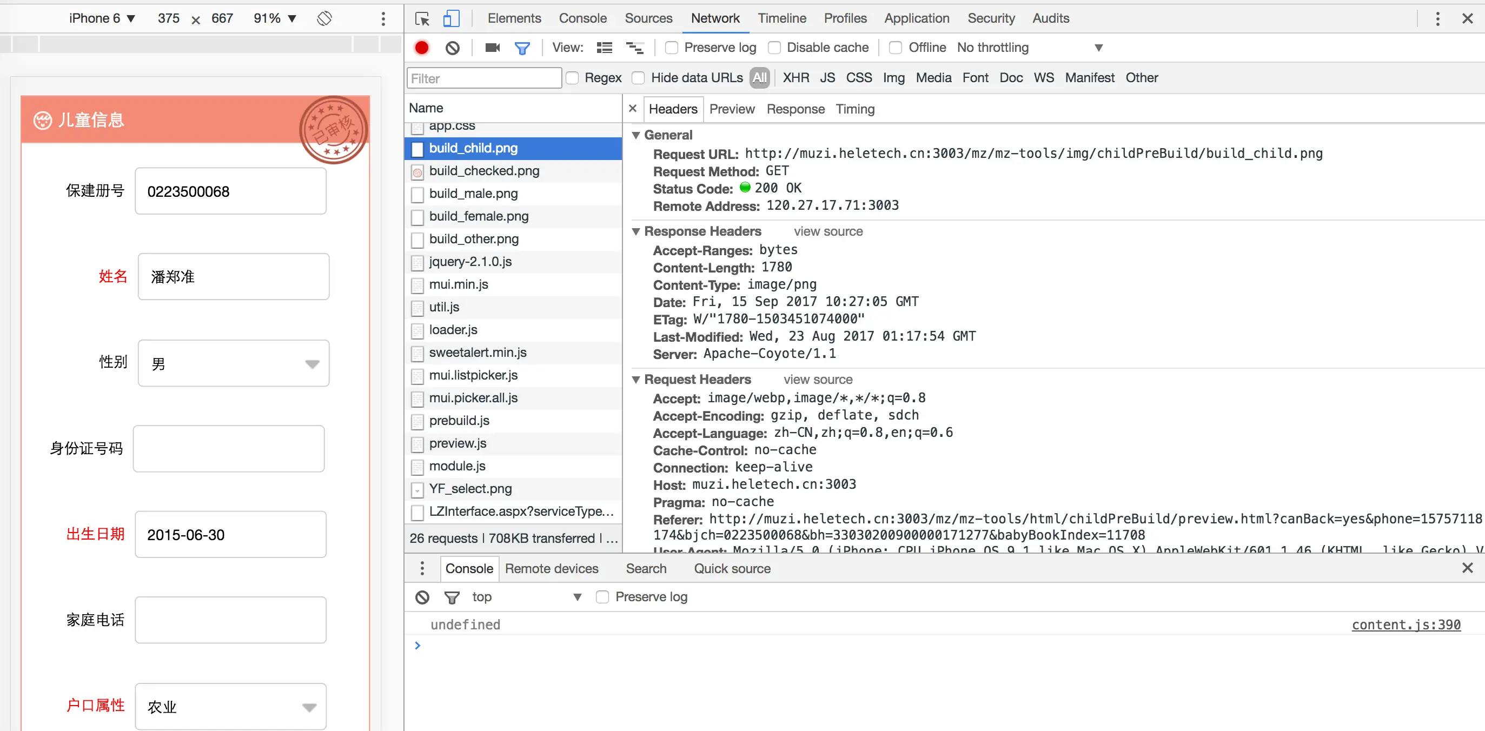Clear the network log with the clear icon

[x=453, y=48]
